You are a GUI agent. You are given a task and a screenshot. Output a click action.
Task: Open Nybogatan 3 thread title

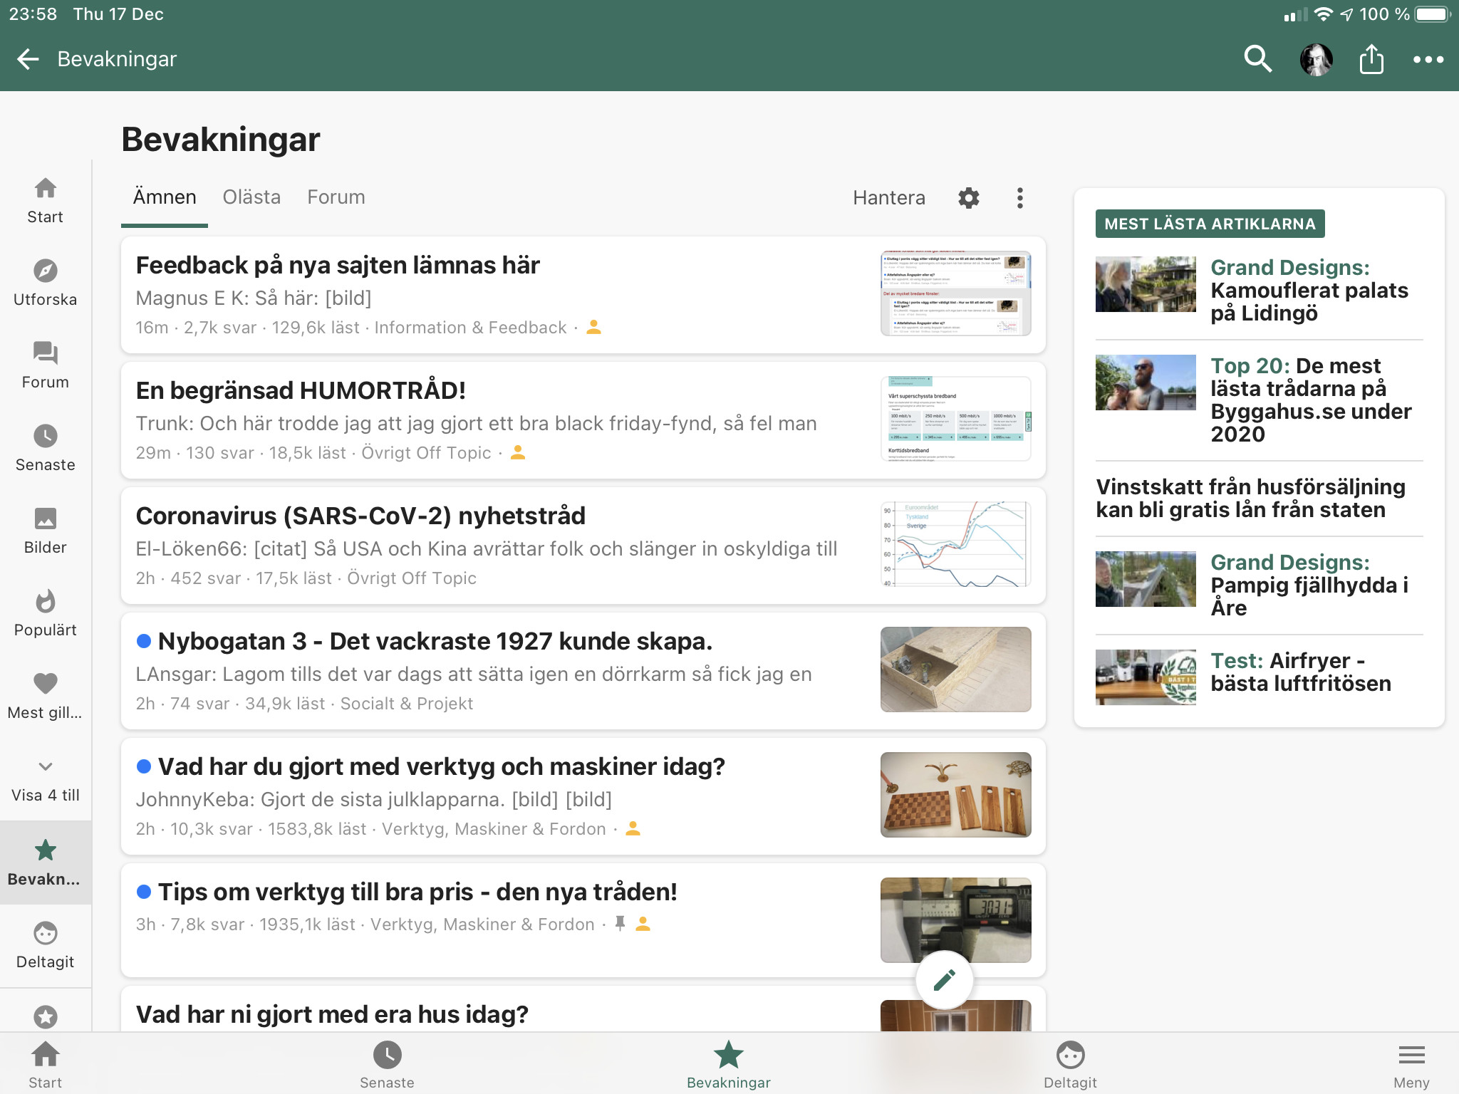(x=435, y=641)
